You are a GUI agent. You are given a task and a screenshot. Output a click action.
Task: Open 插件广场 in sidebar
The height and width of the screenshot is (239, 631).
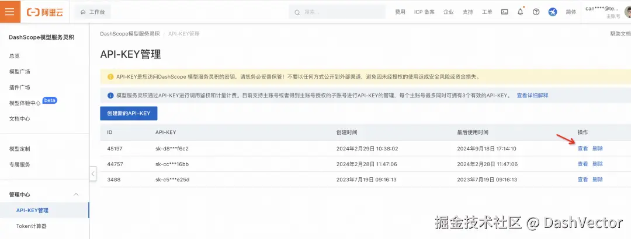20,87
